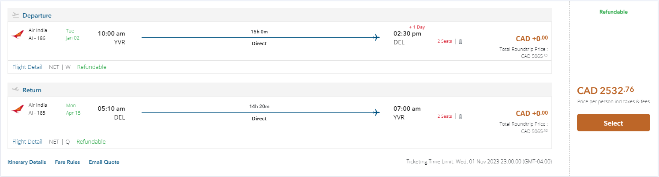Open Flight Detail for the return flight
The image size is (659, 177).
(x=27, y=142)
